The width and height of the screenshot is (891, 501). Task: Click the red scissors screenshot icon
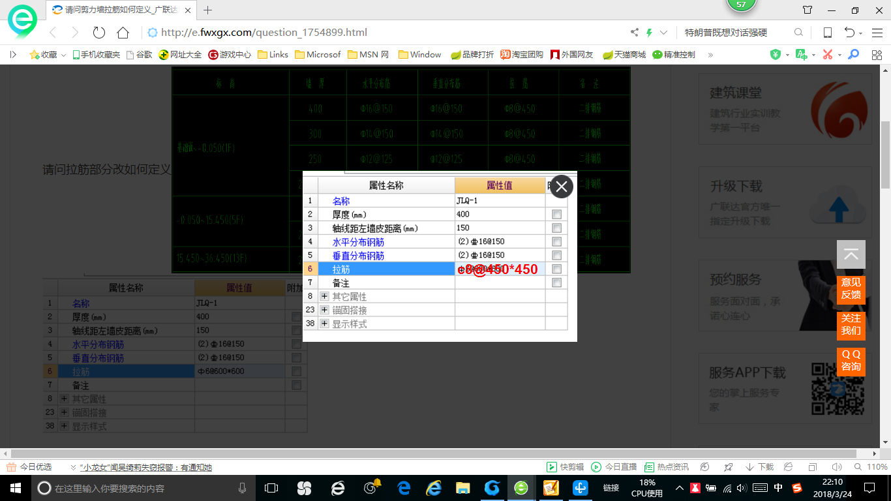coord(828,55)
